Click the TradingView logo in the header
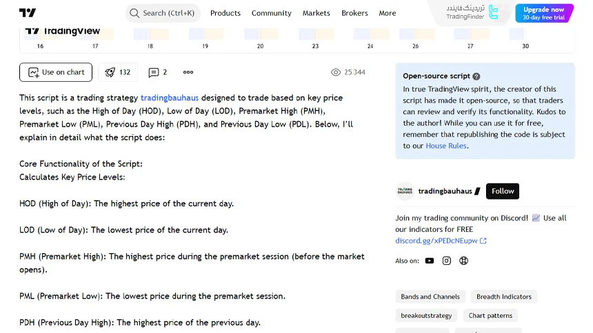 click(x=28, y=13)
